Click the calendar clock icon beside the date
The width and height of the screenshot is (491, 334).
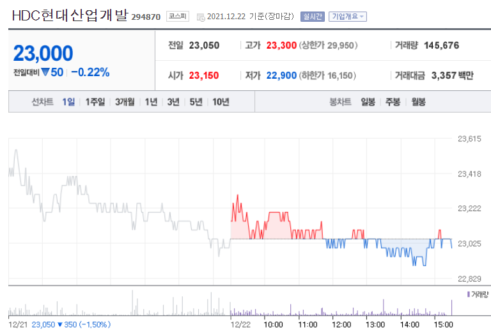coord(201,17)
